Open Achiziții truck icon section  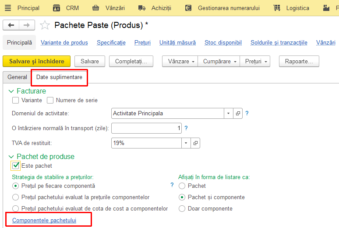click(141, 8)
